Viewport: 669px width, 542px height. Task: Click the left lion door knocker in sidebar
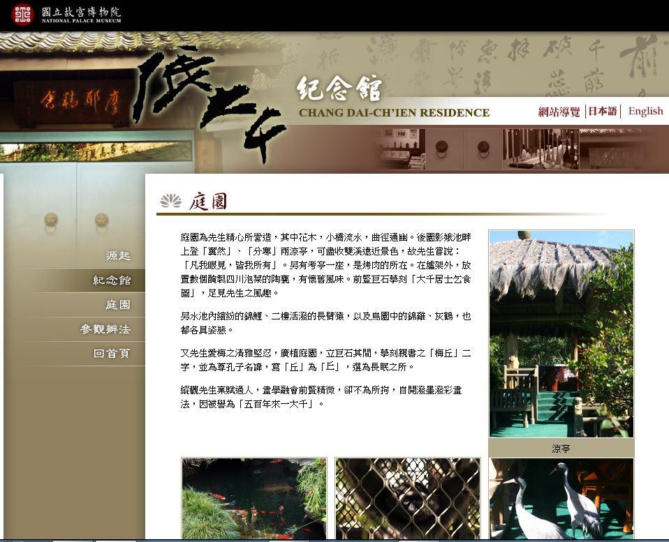[51, 221]
